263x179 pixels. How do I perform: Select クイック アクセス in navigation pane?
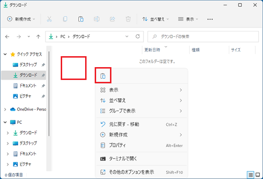(29, 54)
